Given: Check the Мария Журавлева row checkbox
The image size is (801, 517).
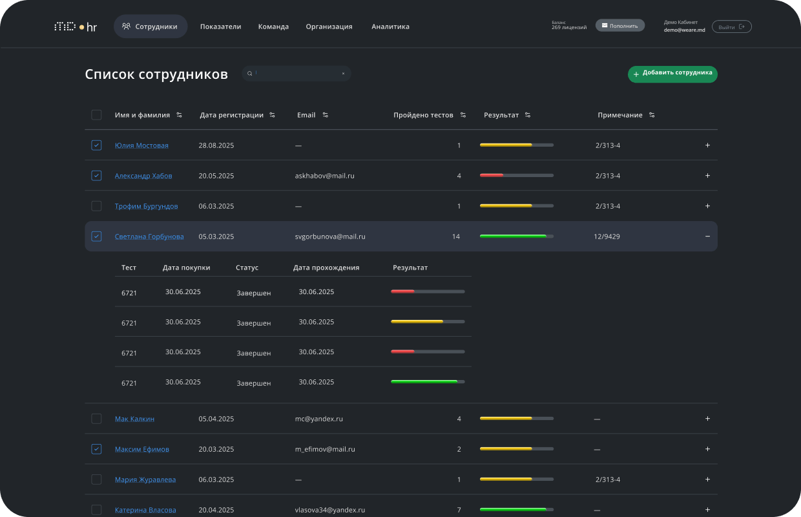Looking at the screenshot, I should click(x=96, y=480).
